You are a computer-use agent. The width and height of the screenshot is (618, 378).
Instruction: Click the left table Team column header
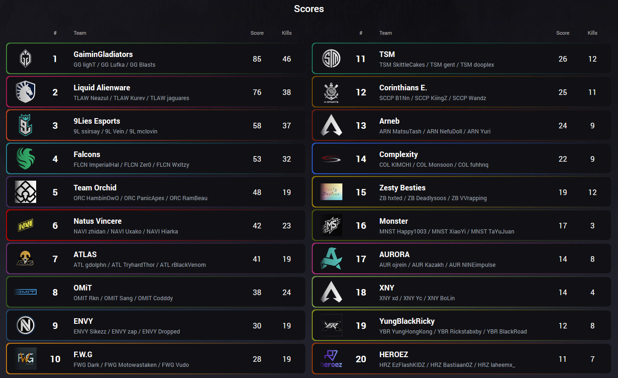pyautogui.click(x=80, y=33)
